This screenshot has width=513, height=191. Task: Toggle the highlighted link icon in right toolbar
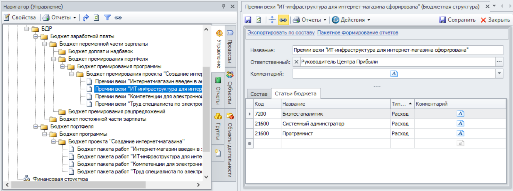(283, 20)
